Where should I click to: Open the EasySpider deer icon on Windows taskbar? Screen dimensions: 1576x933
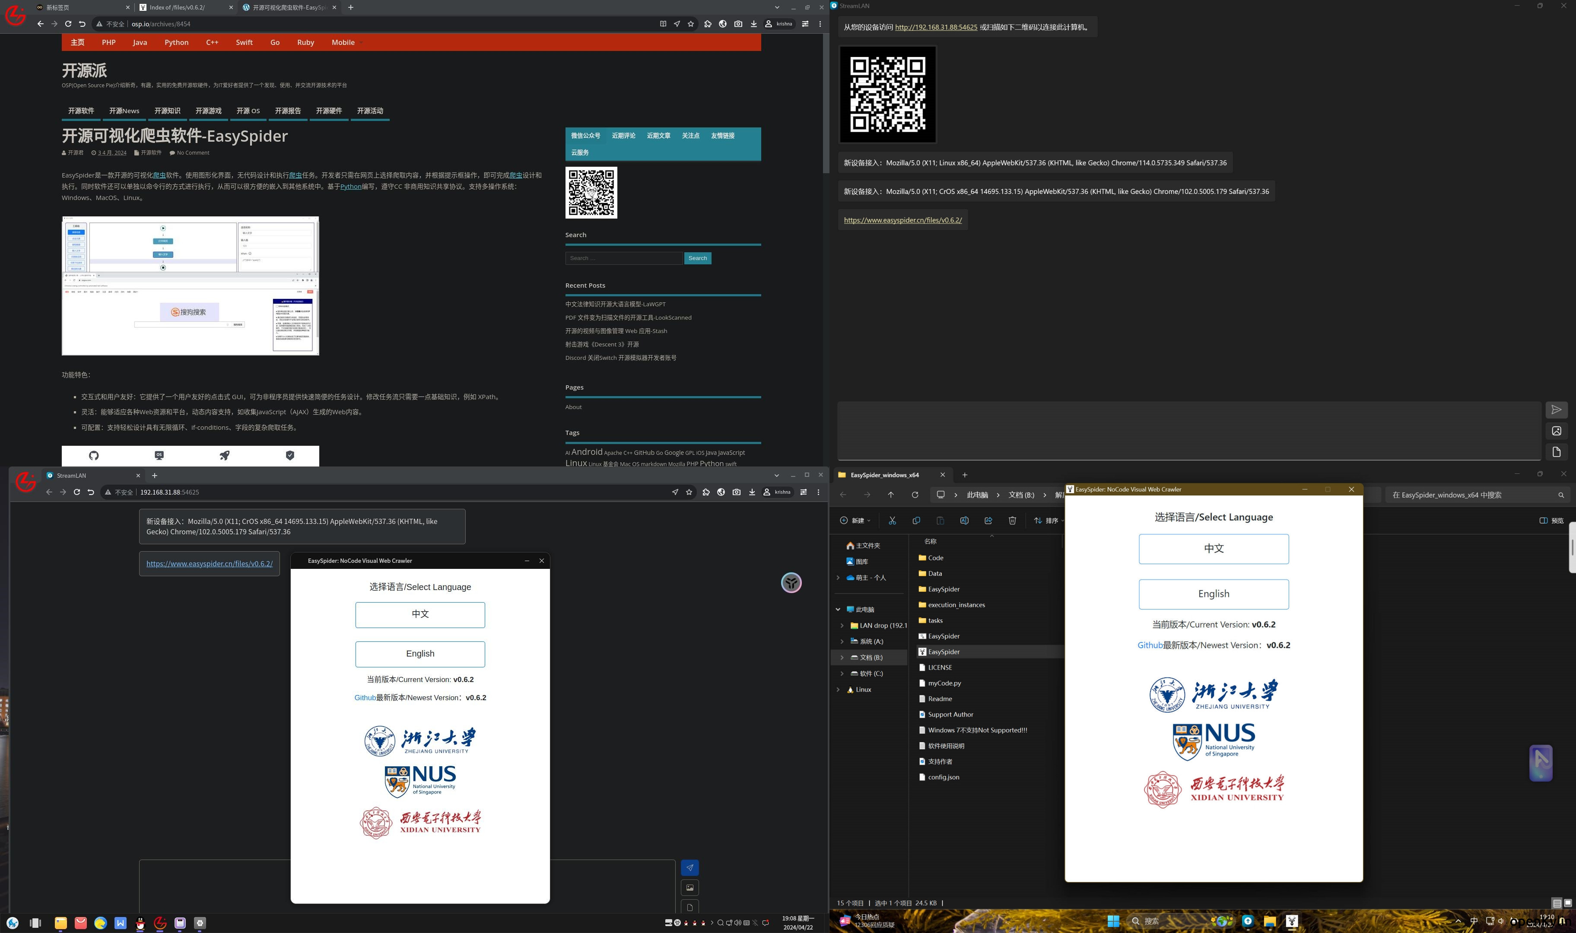click(1292, 921)
